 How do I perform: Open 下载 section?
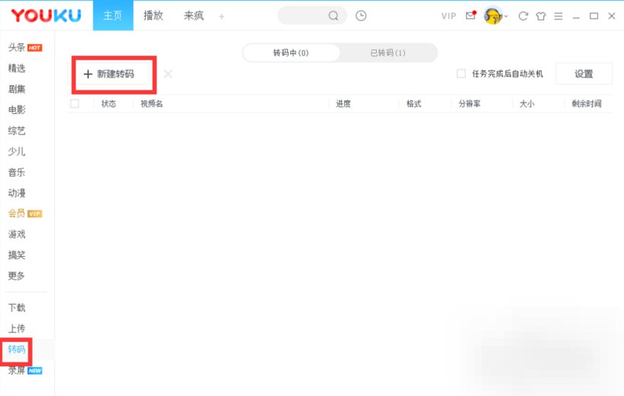click(17, 307)
